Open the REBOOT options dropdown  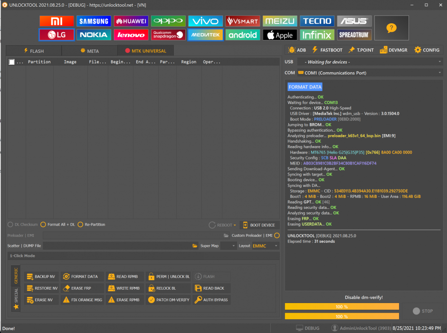click(x=223, y=225)
